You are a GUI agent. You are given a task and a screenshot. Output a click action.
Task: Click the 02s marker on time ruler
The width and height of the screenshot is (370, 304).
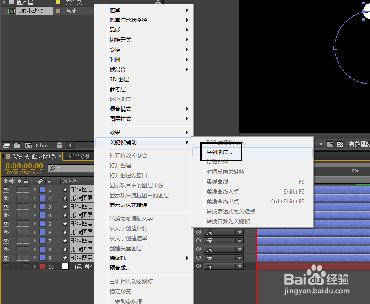pyautogui.click(x=355, y=171)
